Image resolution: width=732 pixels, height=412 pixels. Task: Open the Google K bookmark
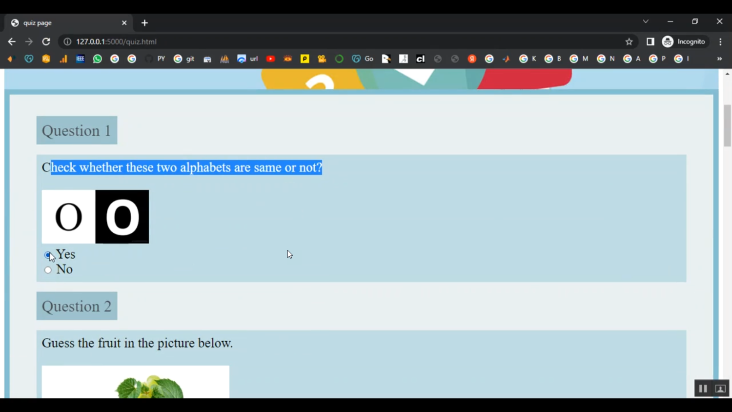click(528, 59)
